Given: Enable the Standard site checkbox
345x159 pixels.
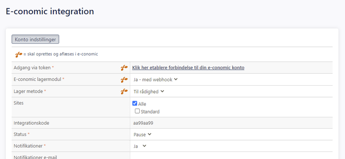Looking at the screenshot, I should tap(137, 111).
